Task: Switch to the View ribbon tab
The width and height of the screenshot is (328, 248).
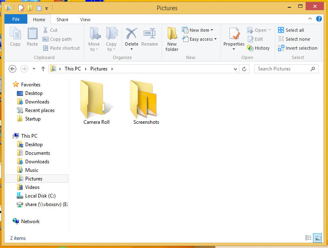Action: tap(85, 19)
